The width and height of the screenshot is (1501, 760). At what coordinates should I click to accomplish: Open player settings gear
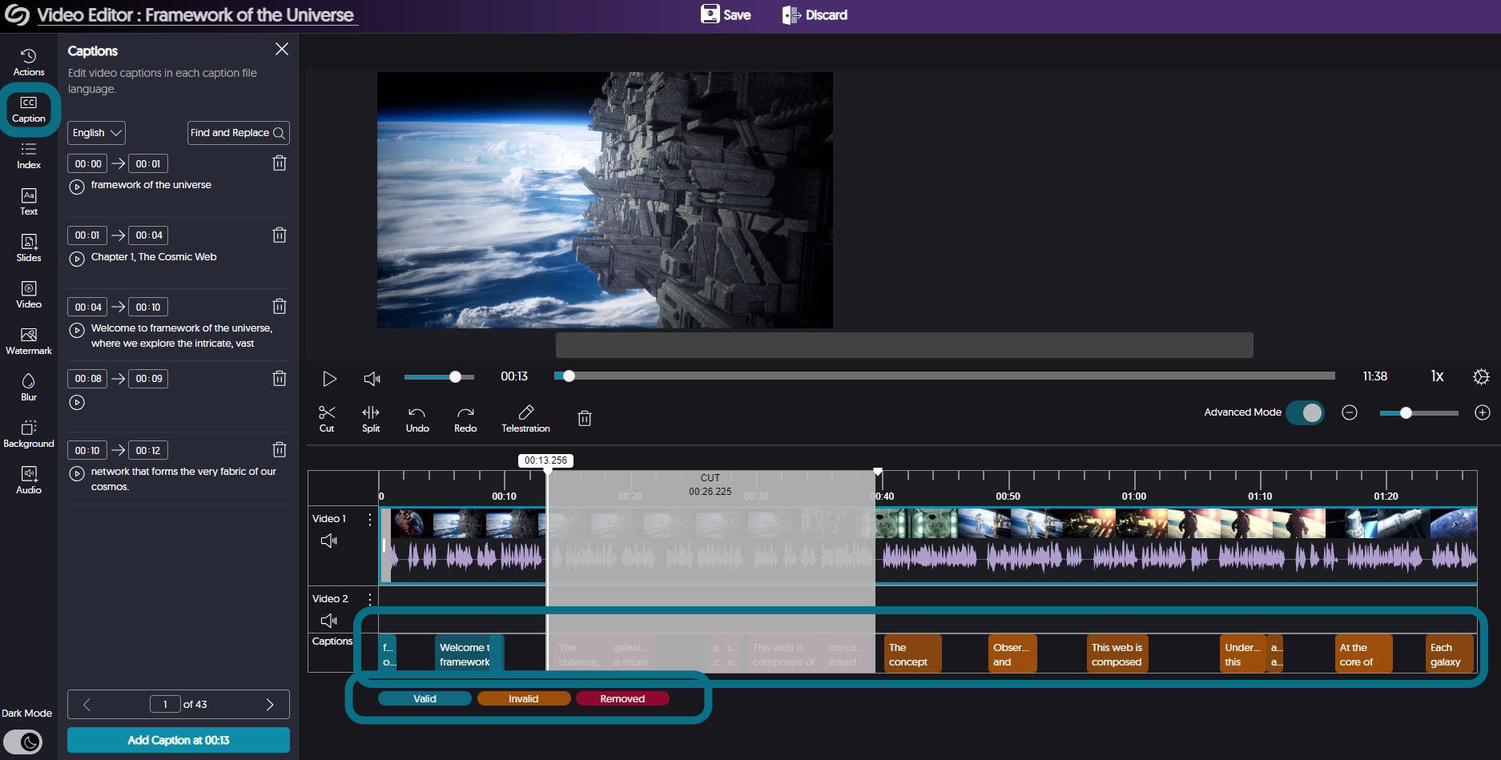click(x=1481, y=376)
